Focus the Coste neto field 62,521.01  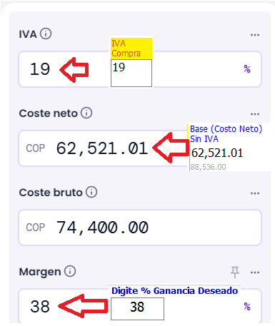[140, 148]
